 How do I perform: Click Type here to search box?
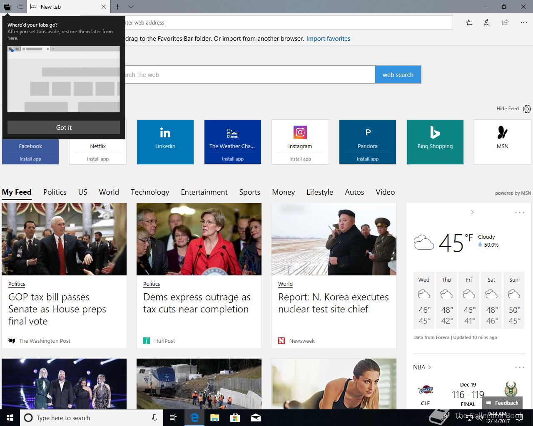coord(92,418)
